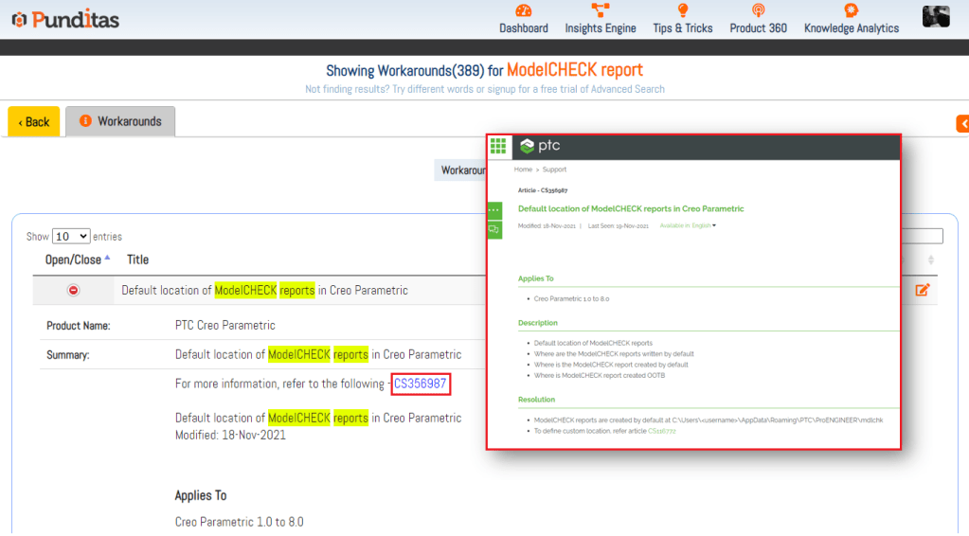
Task: Collapse the row with red minus icon
Action: pyautogui.click(x=73, y=291)
